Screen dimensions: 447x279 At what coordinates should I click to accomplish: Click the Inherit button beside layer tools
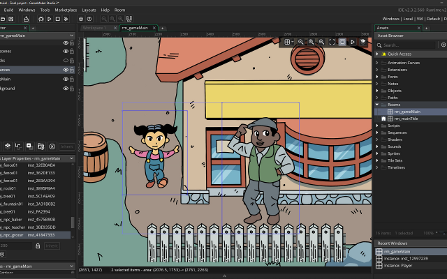click(x=67, y=146)
